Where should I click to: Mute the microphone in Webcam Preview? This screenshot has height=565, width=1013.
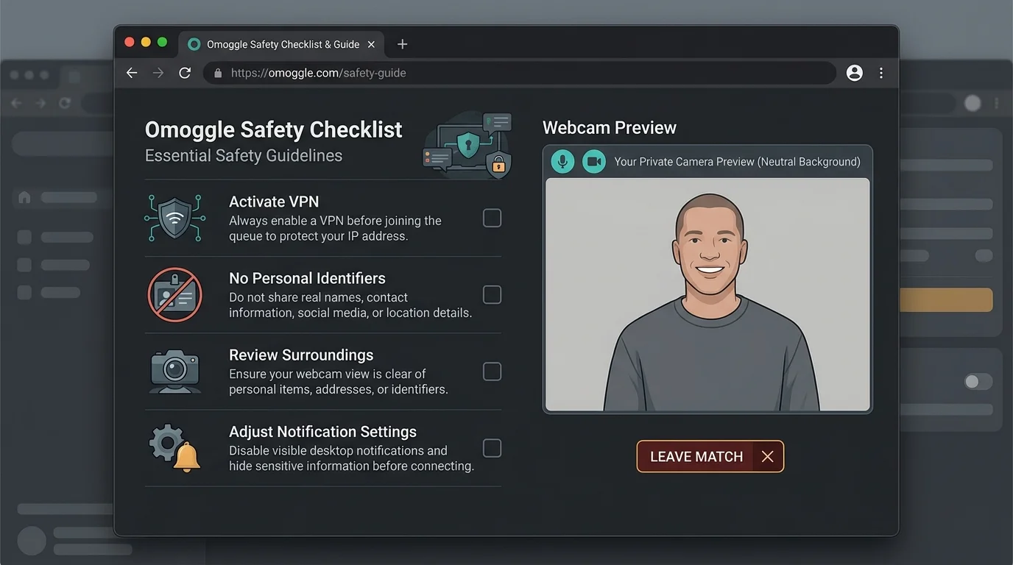click(x=562, y=161)
